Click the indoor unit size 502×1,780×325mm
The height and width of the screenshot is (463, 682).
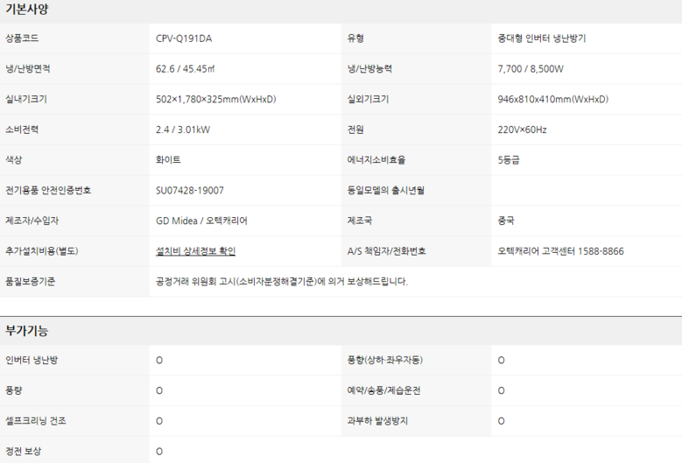pyautogui.click(x=215, y=99)
